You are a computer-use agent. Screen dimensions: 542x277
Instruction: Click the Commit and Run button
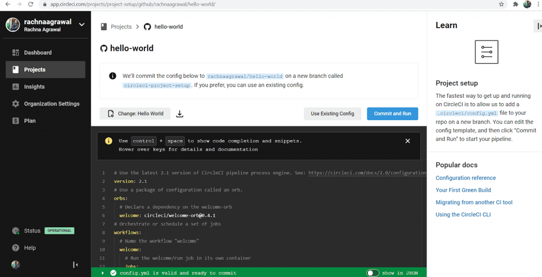(392, 114)
